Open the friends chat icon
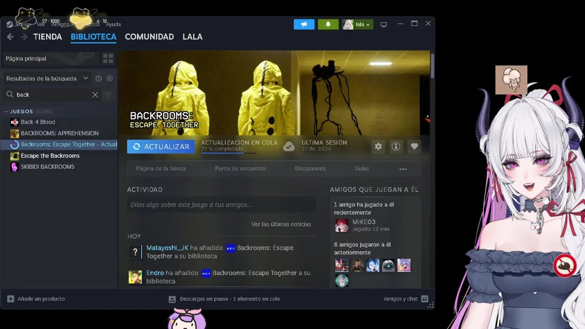This screenshot has width=585, height=329. click(425, 299)
